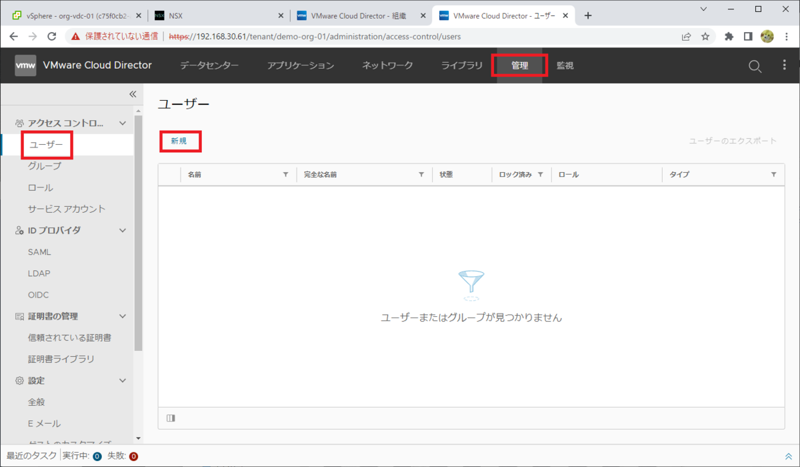Open the アプリケーション menu
This screenshot has width=800, height=467.
coord(301,65)
